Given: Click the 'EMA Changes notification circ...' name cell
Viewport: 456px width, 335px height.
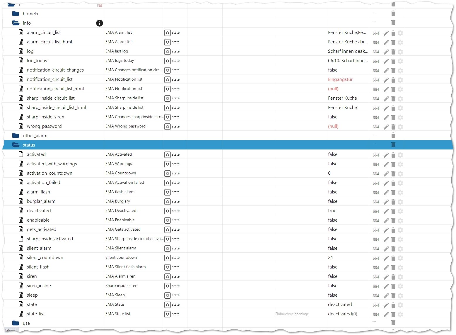Looking at the screenshot, I should (134, 70).
